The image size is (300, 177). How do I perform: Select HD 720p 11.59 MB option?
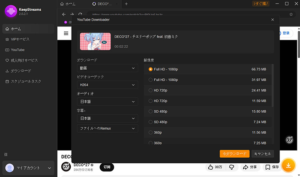pyautogui.click(x=207, y=101)
